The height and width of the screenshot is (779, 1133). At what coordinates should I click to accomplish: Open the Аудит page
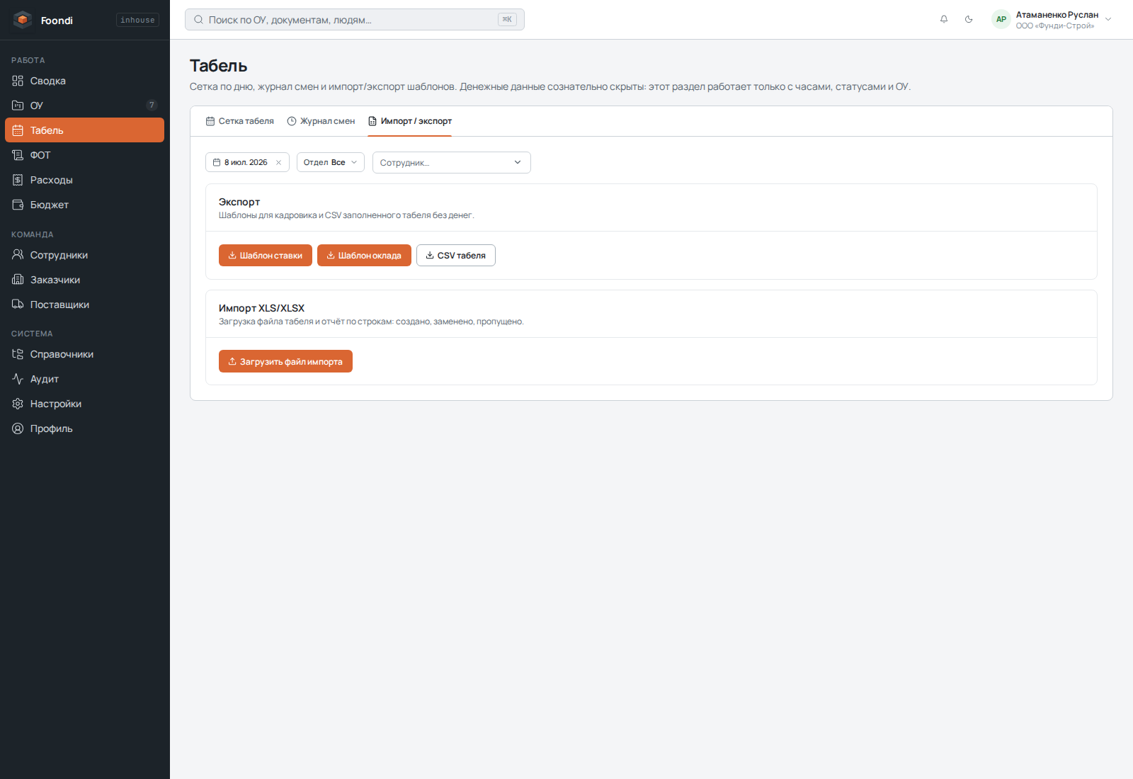click(85, 379)
